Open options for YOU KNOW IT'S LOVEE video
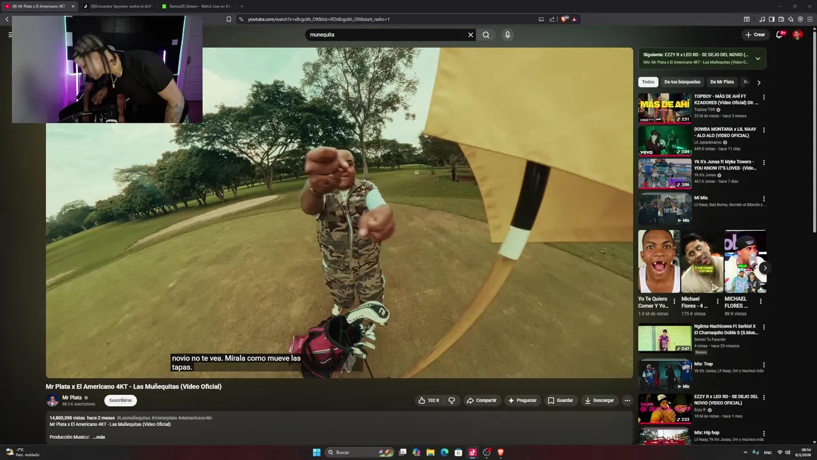 pyautogui.click(x=763, y=163)
